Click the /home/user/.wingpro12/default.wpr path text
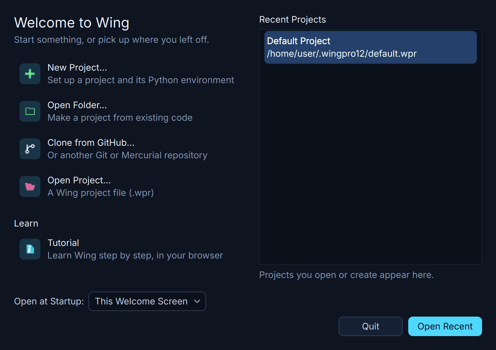The image size is (496, 350). point(342,54)
